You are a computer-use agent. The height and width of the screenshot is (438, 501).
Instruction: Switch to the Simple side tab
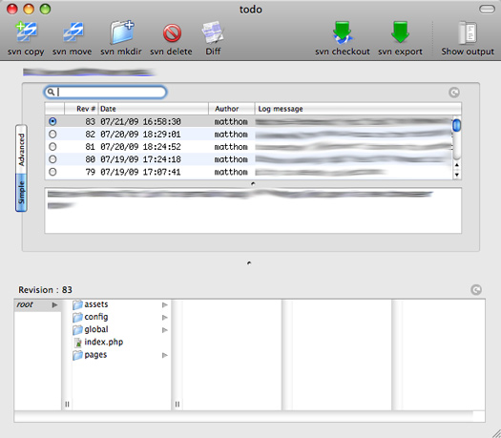(21, 193)
